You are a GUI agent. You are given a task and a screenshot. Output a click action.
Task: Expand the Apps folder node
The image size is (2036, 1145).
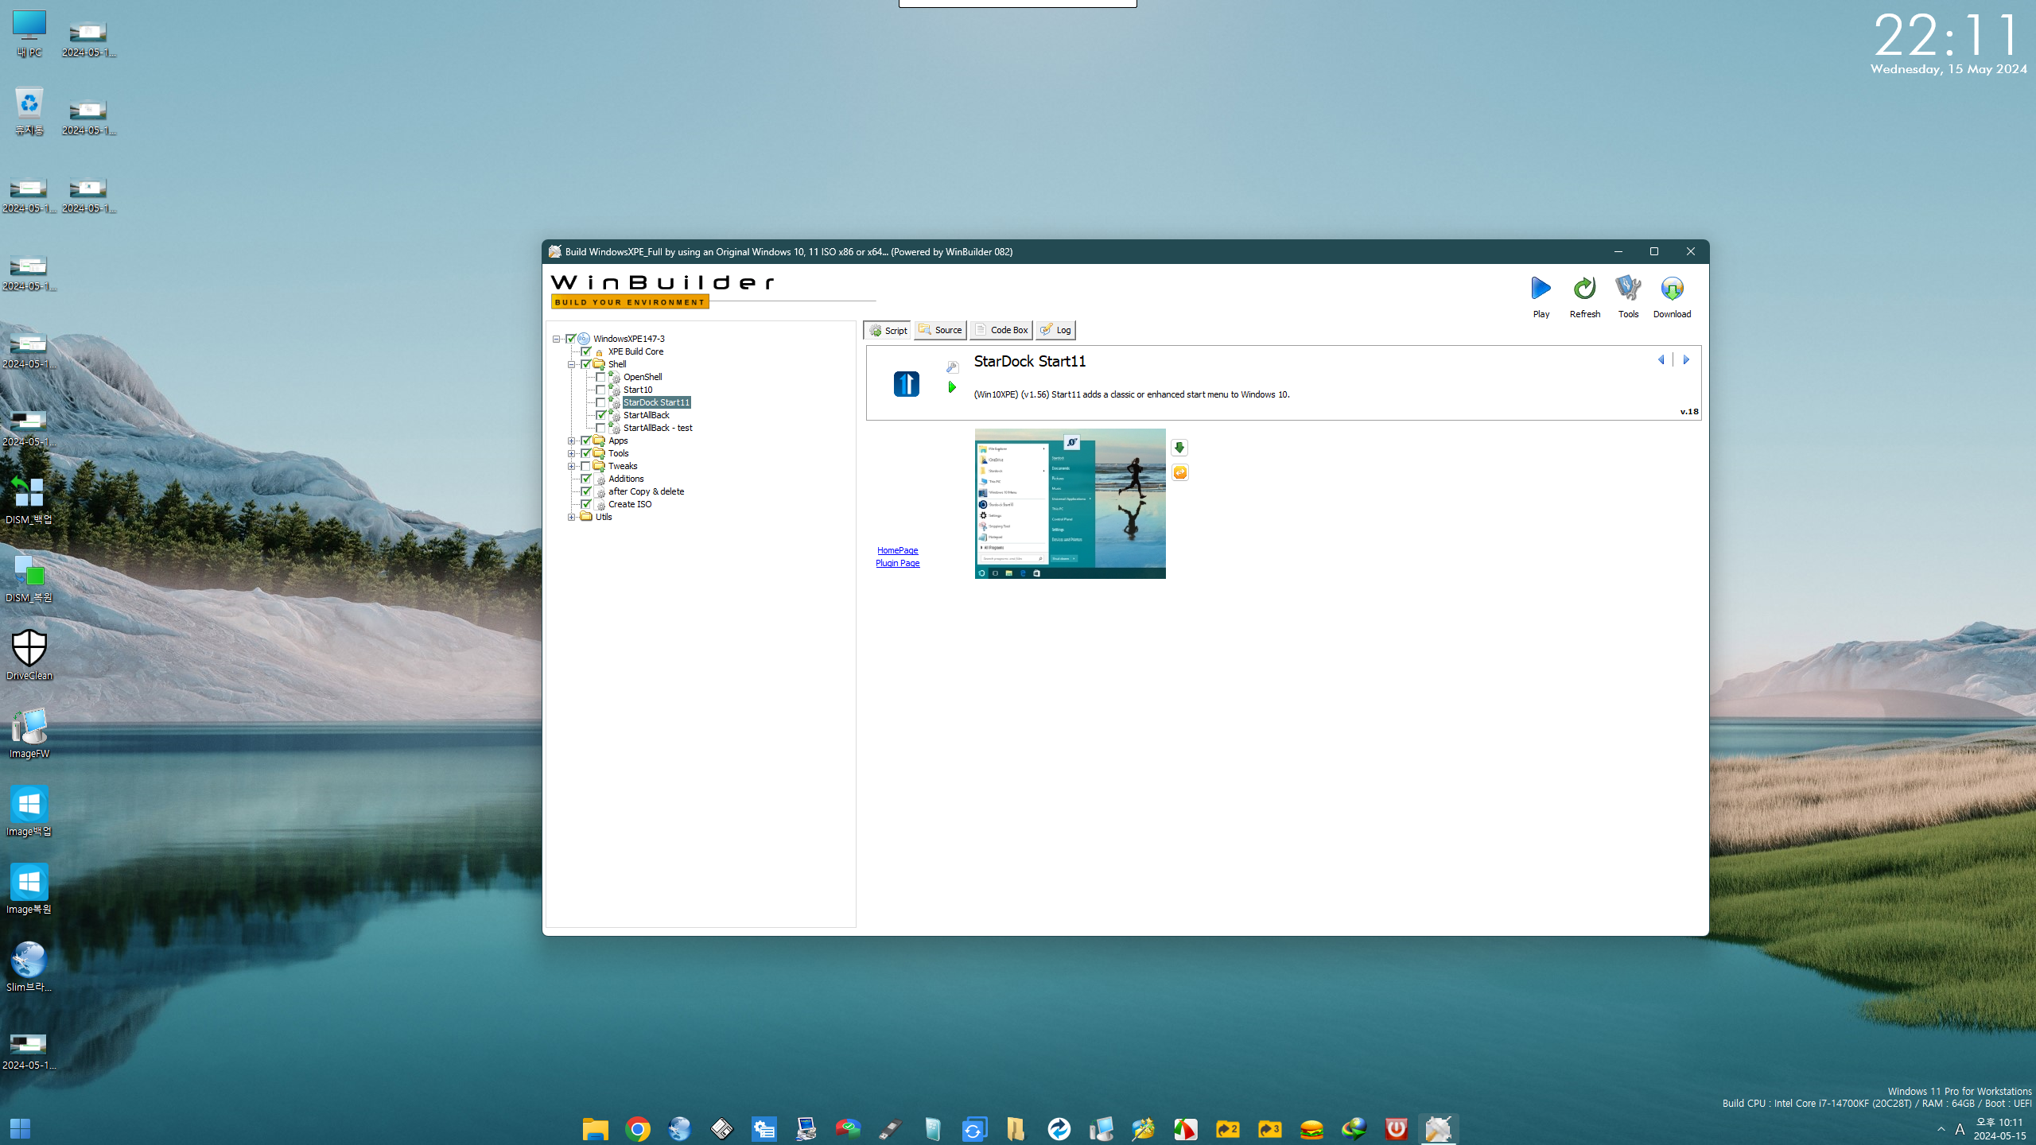572,441
